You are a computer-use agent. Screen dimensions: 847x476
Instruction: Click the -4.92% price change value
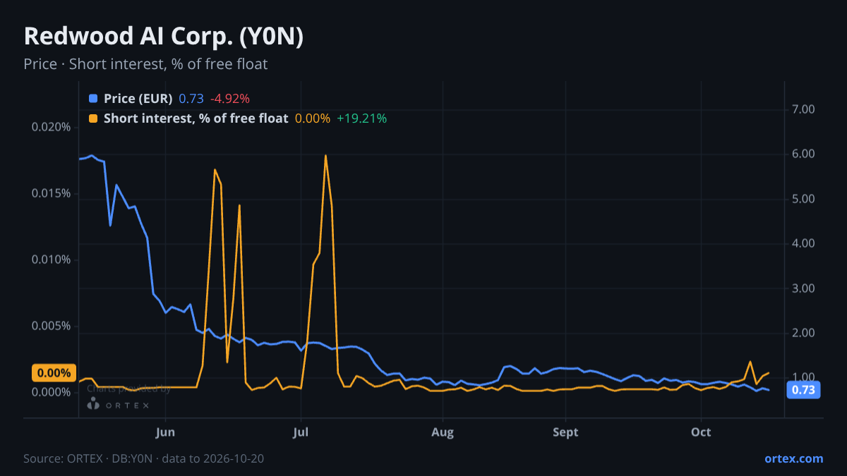[230, 98]
